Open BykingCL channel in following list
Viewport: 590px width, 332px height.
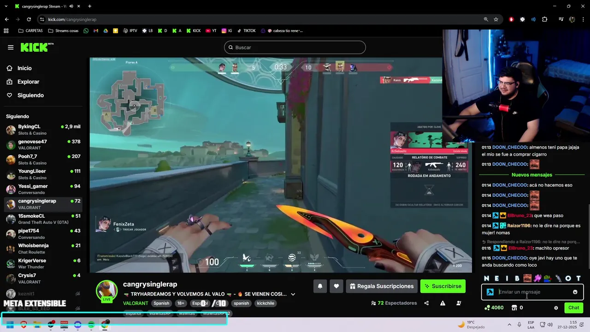pyautogui.click(x=43, y=130)
